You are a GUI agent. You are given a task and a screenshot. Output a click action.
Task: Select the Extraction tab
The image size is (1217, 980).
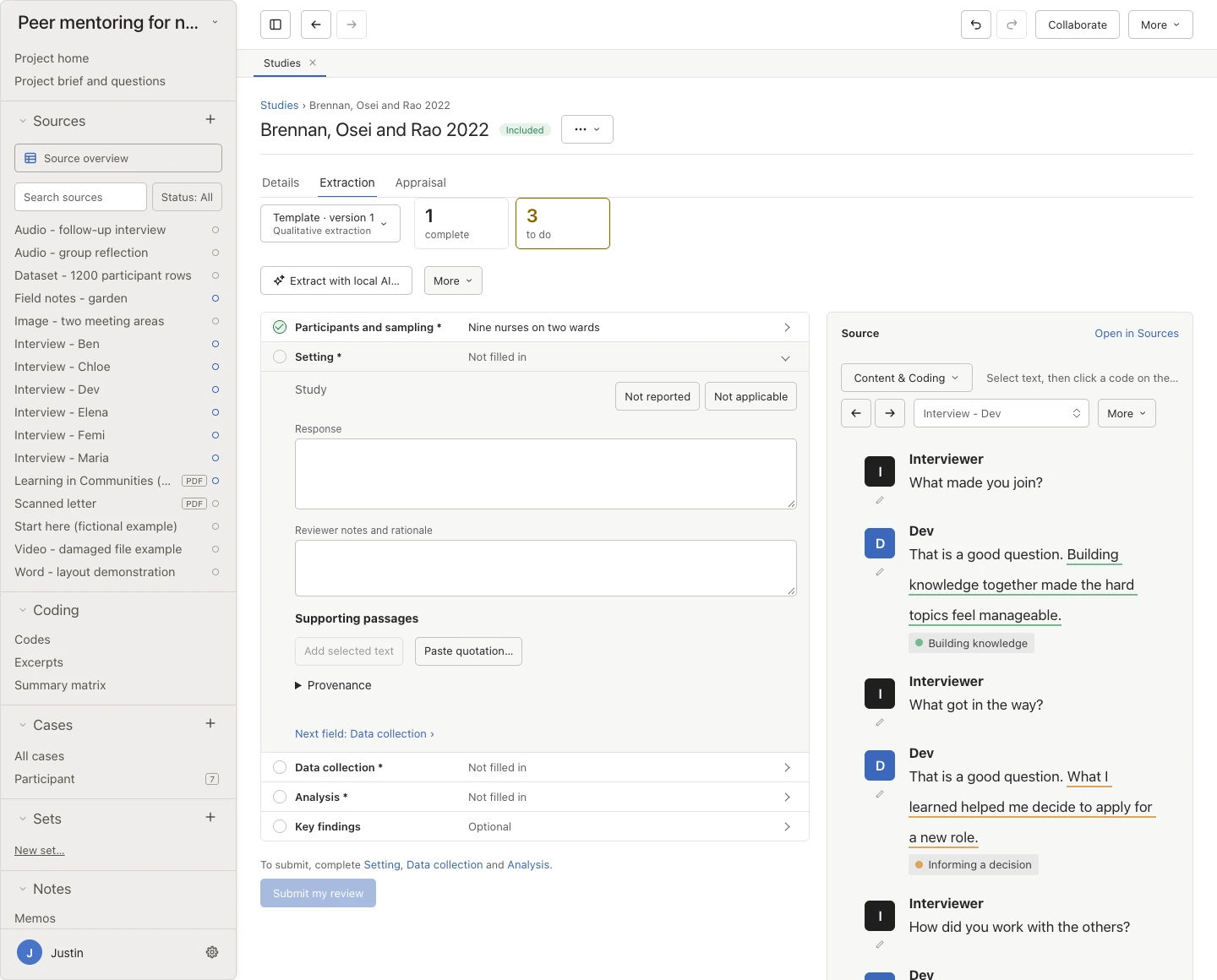[347, 182]
